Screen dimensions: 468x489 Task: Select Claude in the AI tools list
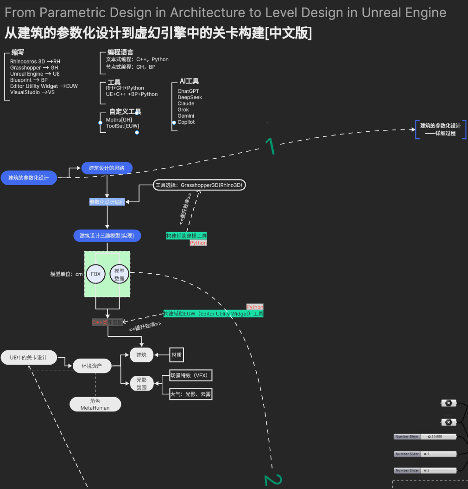click(186, 103)
